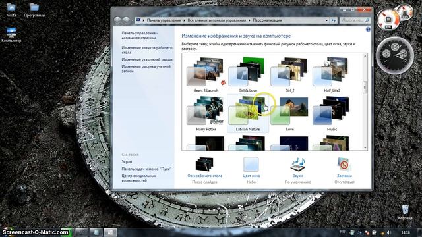Screen dimensions: 422x237
Task: Apply the Latvian Nature theme
Action: (x=248, y=113)
